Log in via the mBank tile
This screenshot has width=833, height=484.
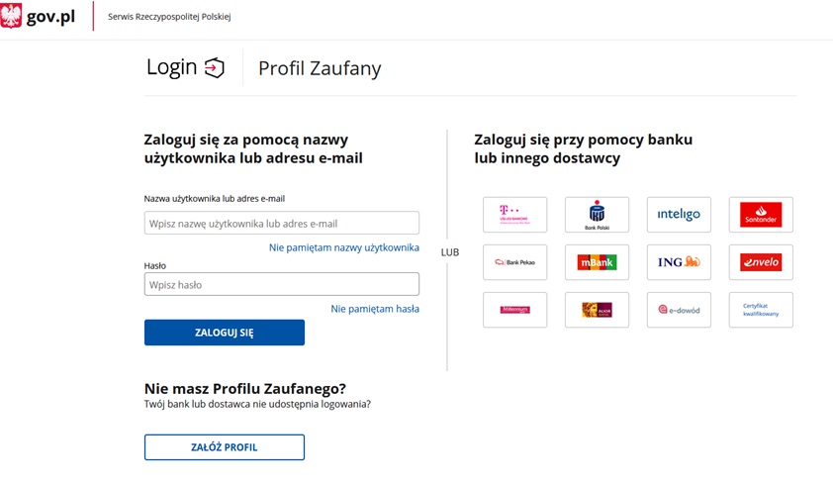click(x=597, y=262)
